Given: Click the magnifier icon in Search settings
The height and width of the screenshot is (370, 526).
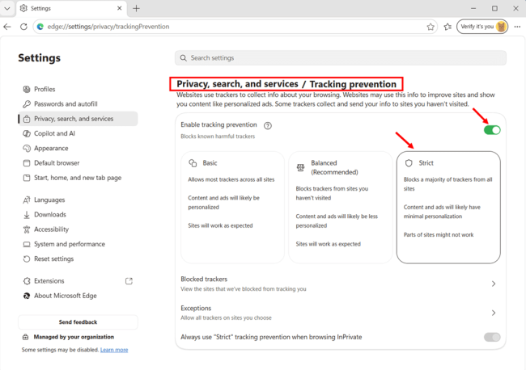Looking at the screenshot, I should pyautogui.click(x=183, y=58).
